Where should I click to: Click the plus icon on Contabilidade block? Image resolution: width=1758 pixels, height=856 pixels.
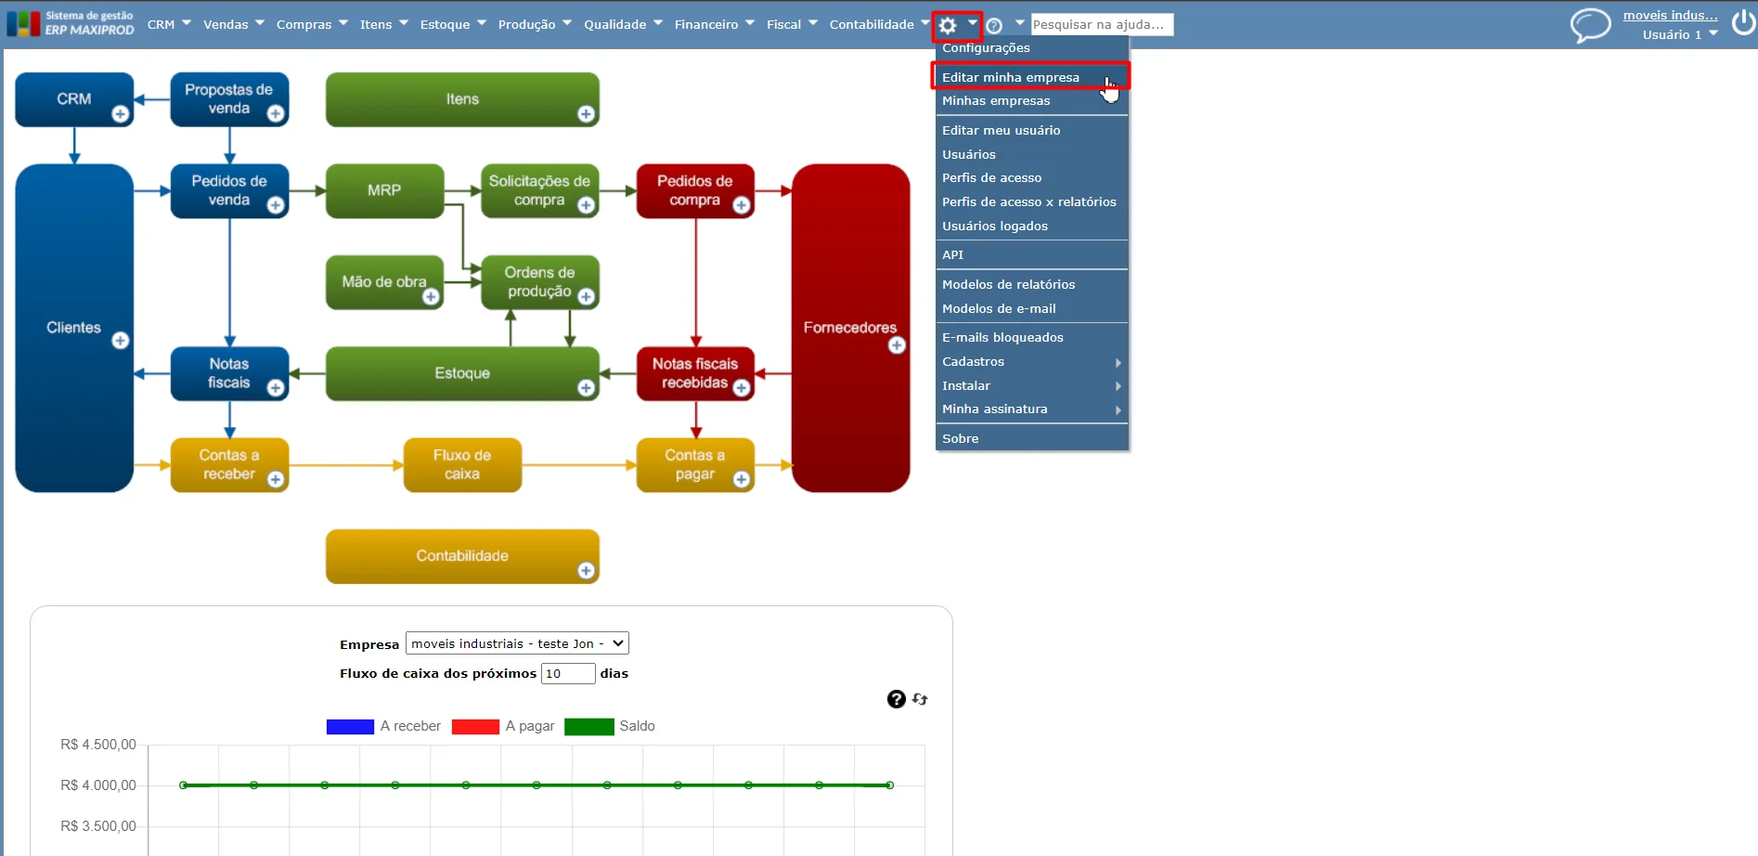tap(586, 570)
